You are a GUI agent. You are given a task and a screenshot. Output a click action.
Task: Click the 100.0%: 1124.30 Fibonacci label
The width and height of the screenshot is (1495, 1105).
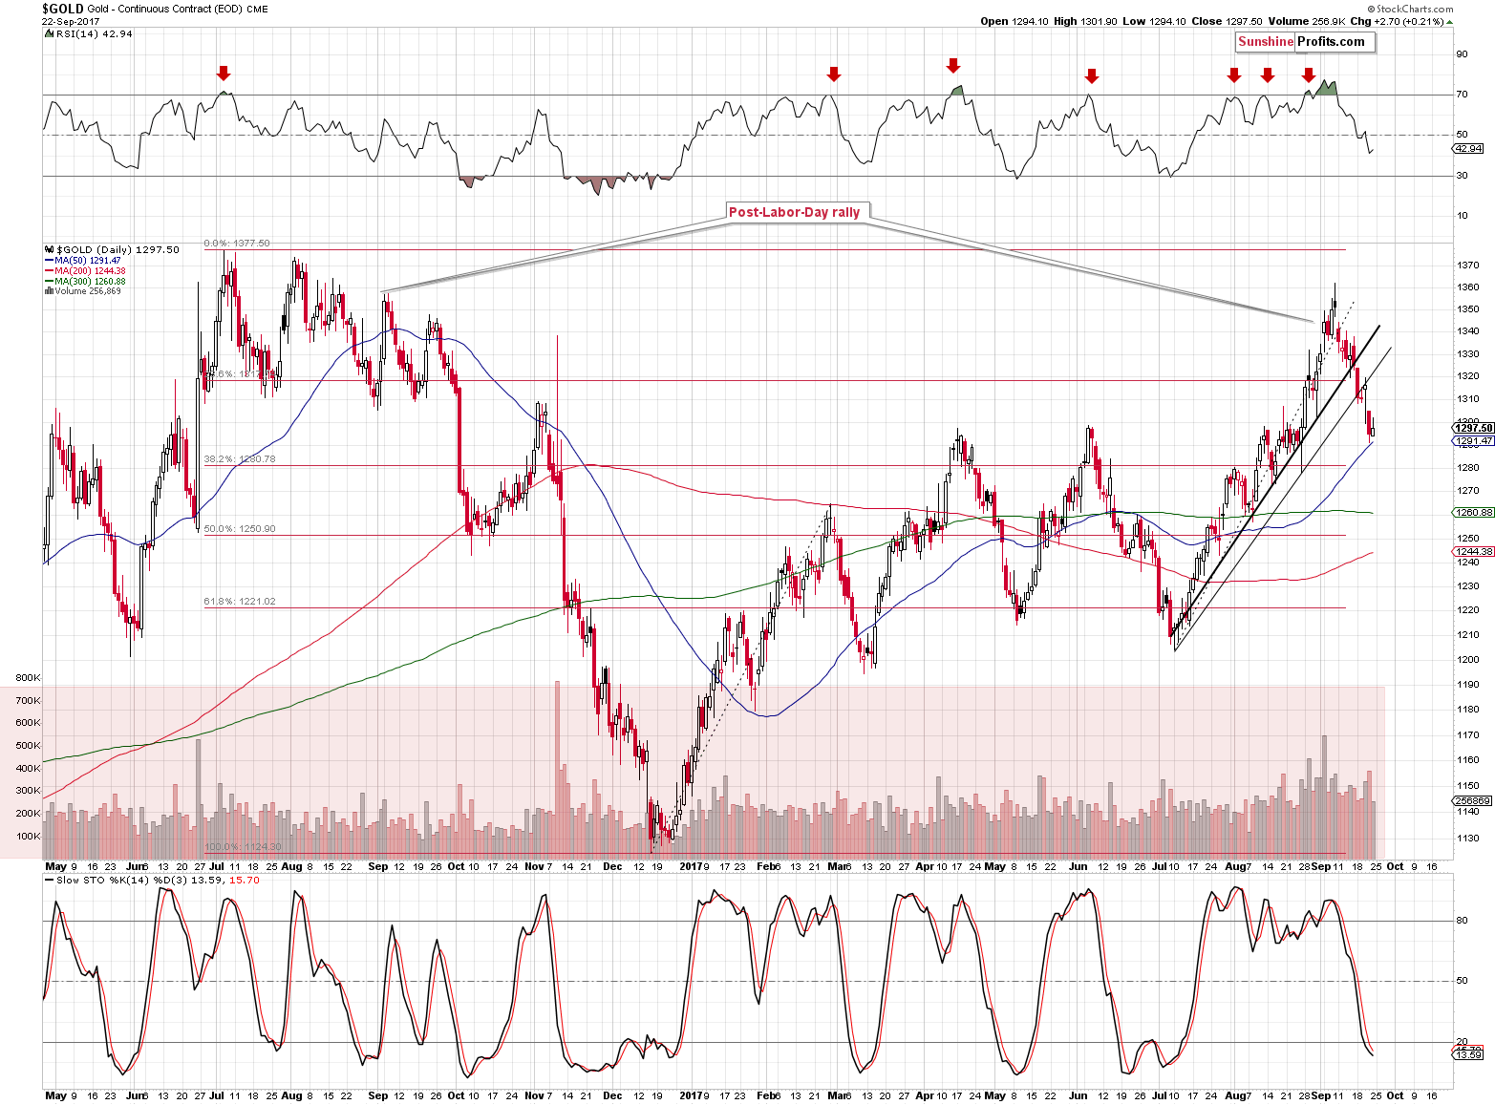[x=243, y=847]
